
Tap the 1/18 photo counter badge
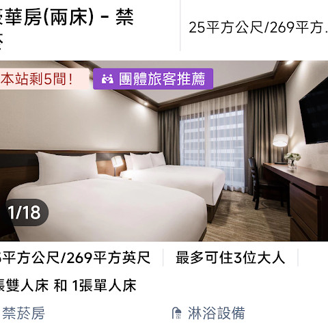[x=25, y=213]
